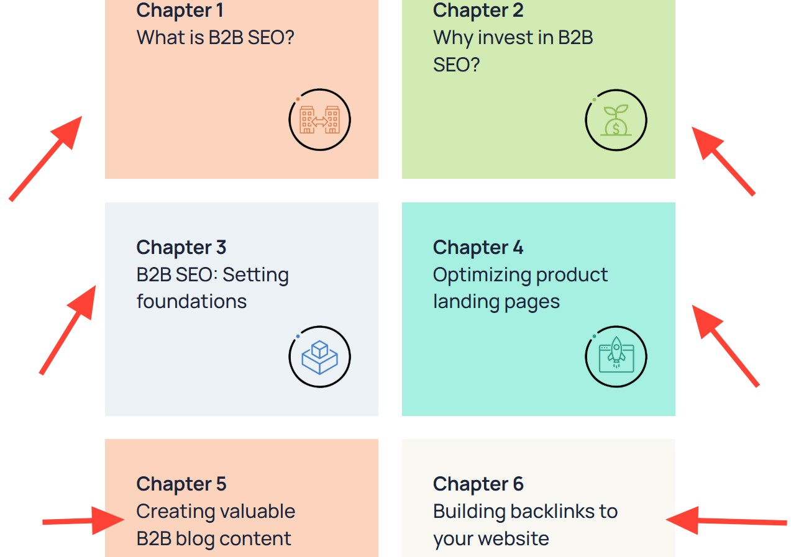Viewport: 791px width, 557px height.
Task: Click the Chapter 5 heading
Action: 181,484
